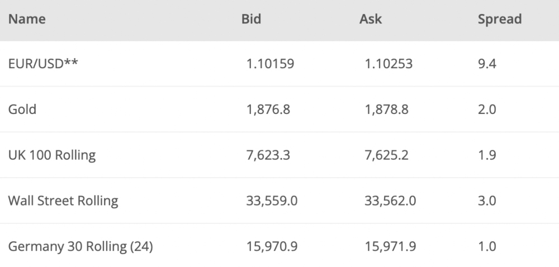Sort by the Spread column header

pyautogui.click(x=500, y=20)
